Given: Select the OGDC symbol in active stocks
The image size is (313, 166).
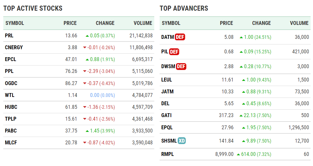Looking at the screenshot, I should (x=11, y=83).
